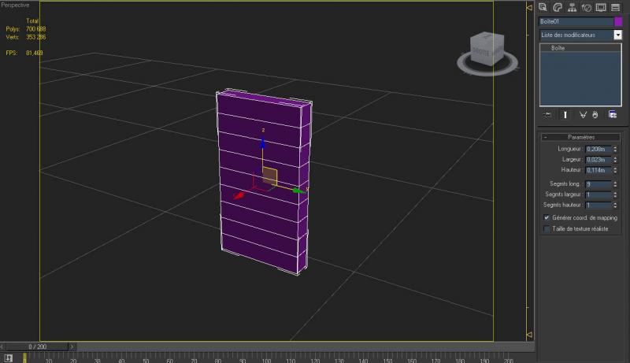Switch to the Hierarchy panel icon
Image resolution: width=630 pixels, height=363 pixels.
point(570,6)
